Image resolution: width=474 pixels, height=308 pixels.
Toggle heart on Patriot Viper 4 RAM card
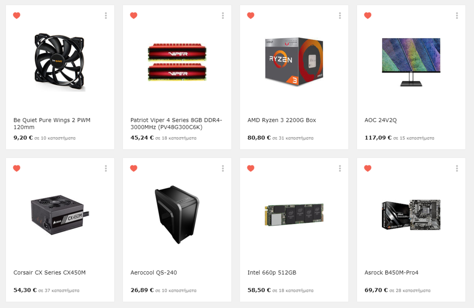pyautogui.click(x=134, y=15)
